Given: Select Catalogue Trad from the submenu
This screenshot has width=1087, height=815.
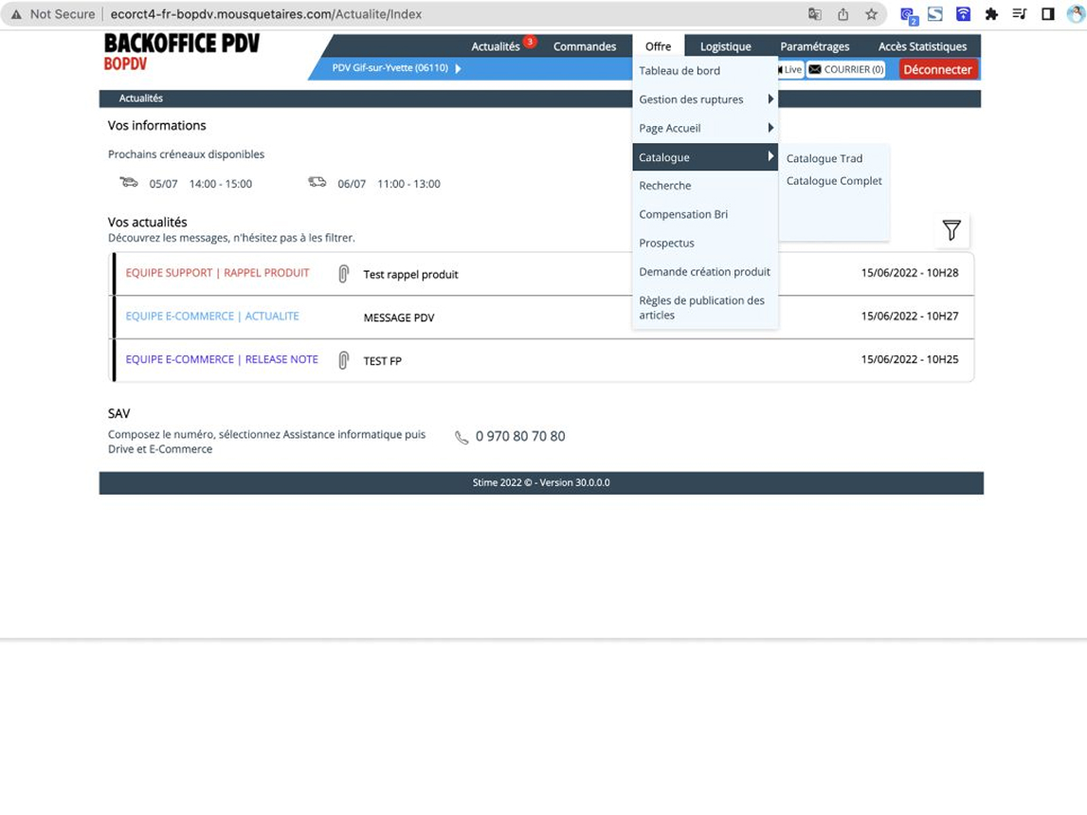Looking at the screenshot, I should pos(824,158).
